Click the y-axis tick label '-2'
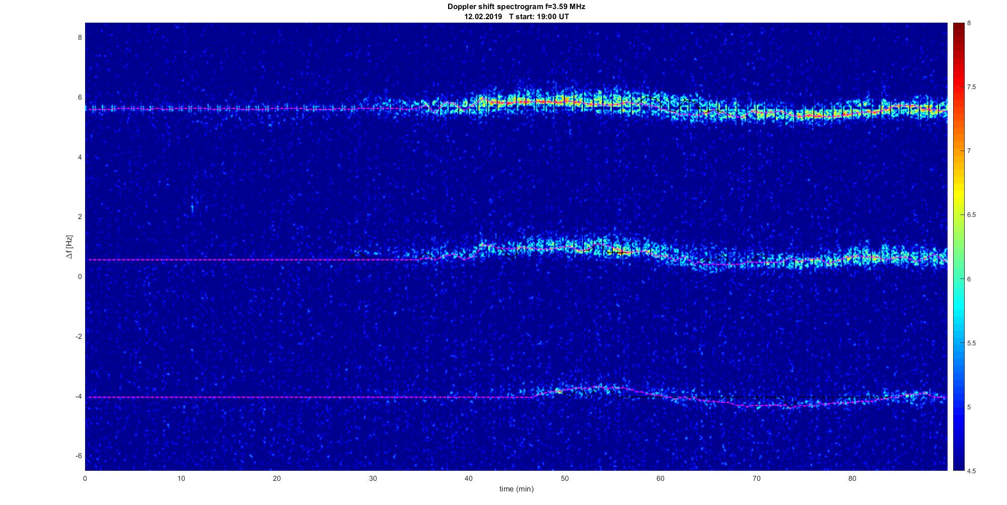This screenshot has height=505, width=1007. point(79,336)
